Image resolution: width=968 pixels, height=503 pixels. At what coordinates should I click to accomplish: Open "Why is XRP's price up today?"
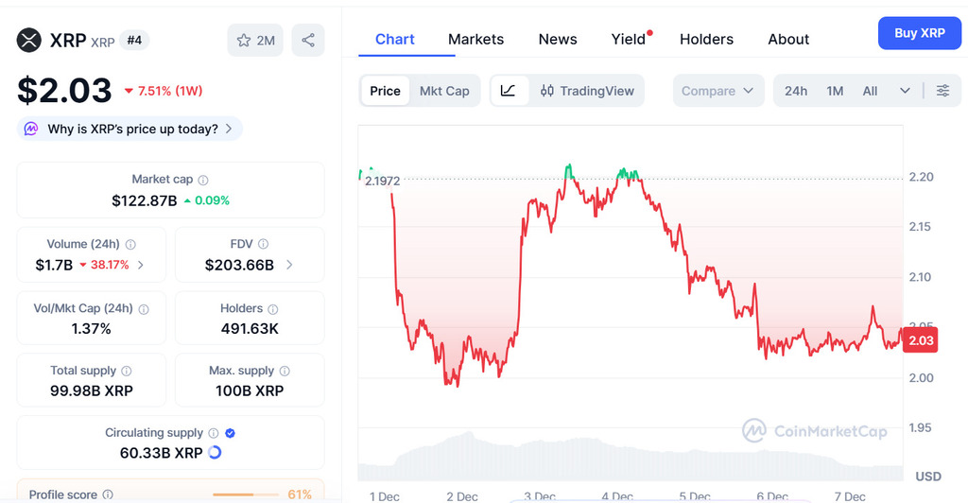tap(130, 129)
